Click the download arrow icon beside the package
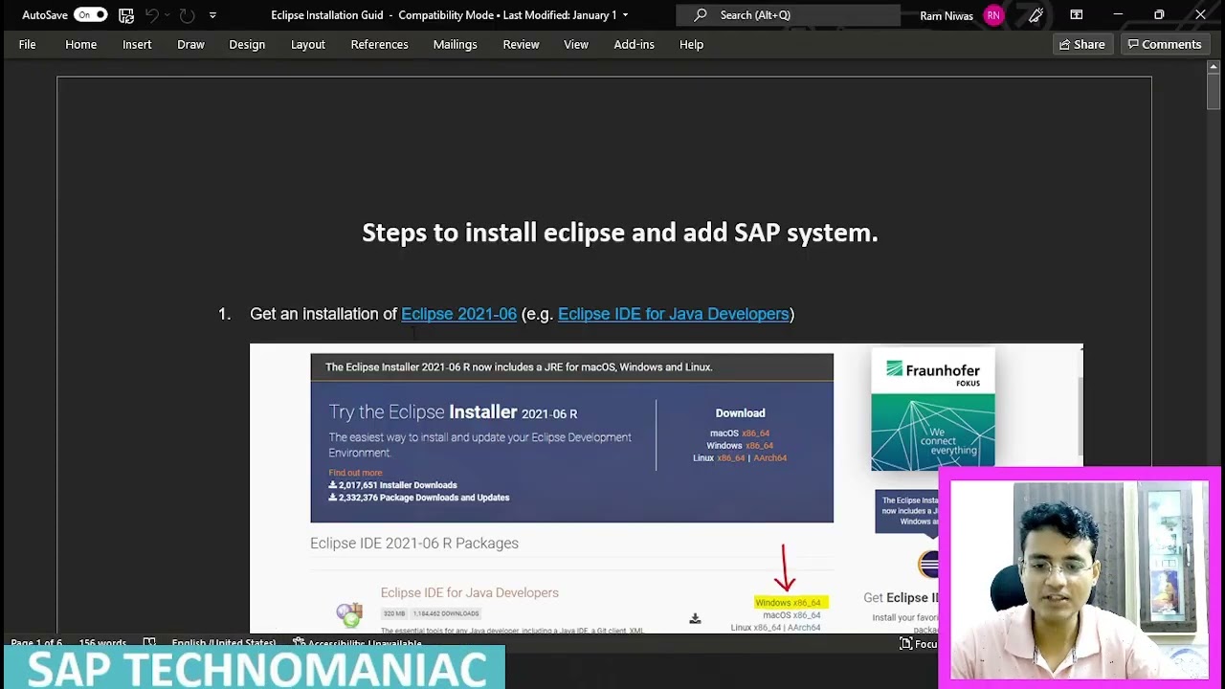The height and width of the screenshot is (689, 1225). pyautogui.click(x=695, y=619)
